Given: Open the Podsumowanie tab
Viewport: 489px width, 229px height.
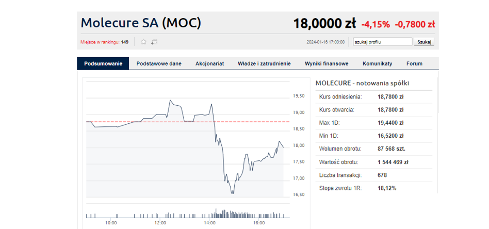Looking at the screenshot, I should [103, 63].
